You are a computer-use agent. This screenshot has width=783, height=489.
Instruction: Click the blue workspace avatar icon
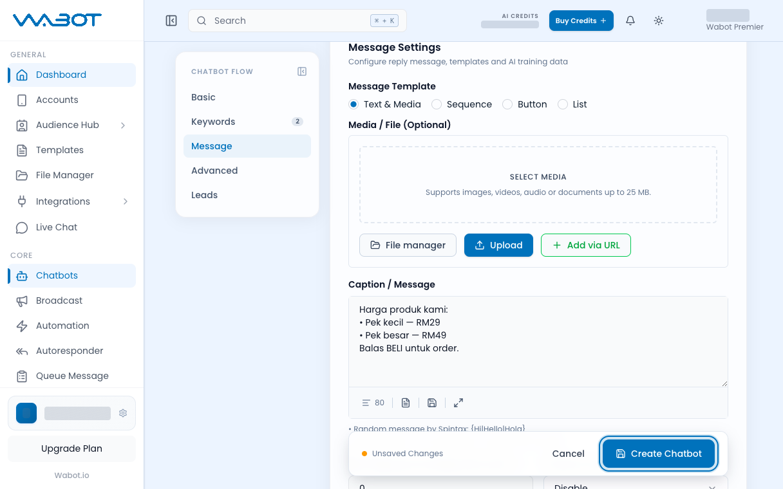[x=26, y=413]
